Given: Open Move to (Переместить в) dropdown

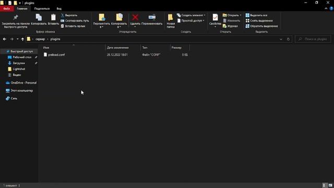Looking at the screenshot, I should click(101, 21).
